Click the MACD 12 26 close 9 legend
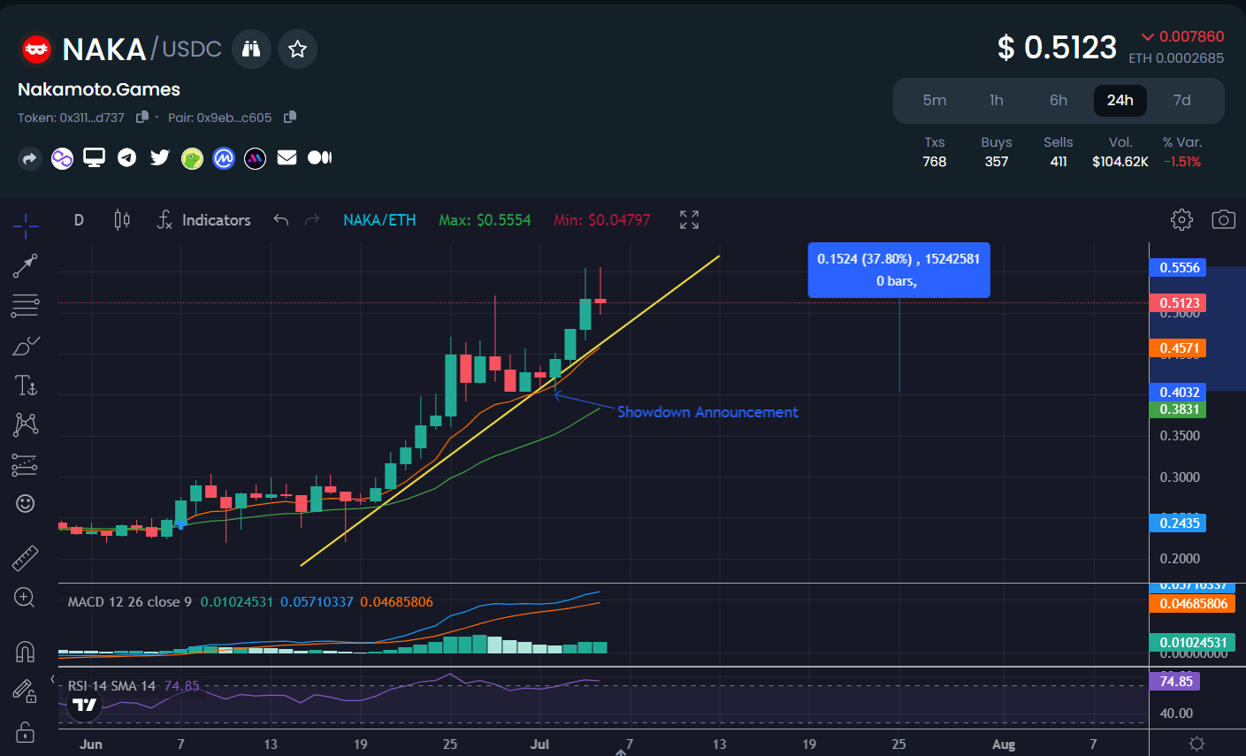This screenshot has width=1246, height=756. click(130, 602)
